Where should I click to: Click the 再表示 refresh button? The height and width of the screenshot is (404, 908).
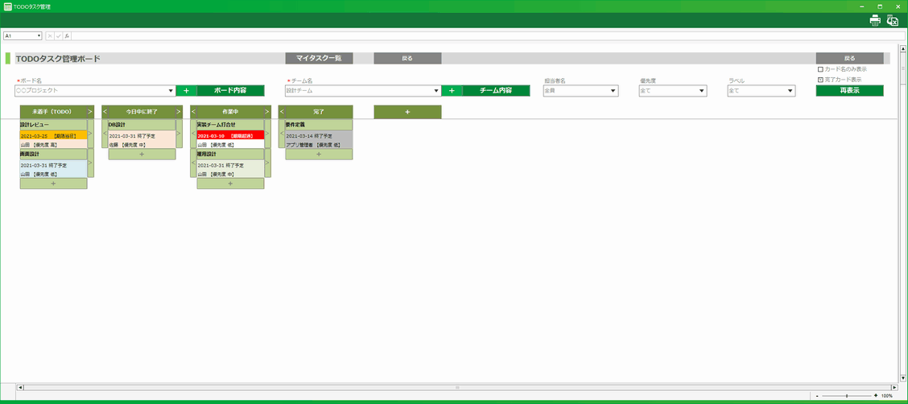[x=849, y=91]
